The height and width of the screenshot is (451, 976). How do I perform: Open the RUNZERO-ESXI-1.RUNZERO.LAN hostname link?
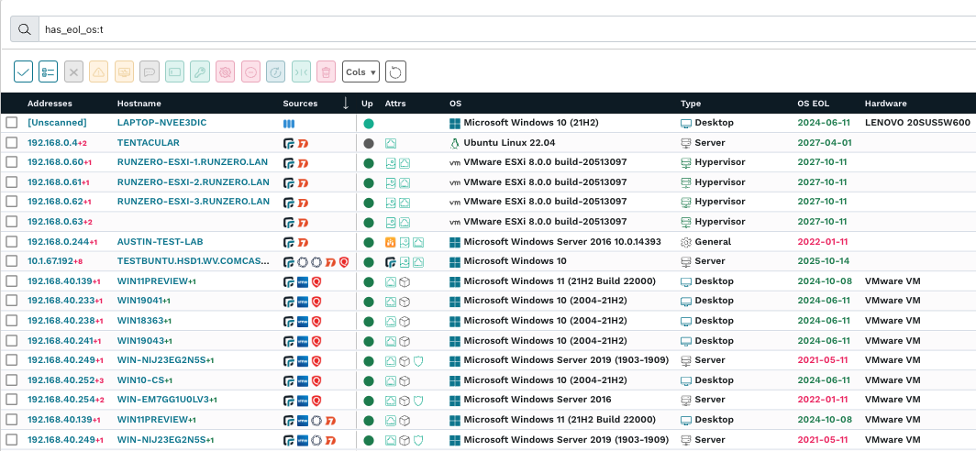pyautogui.click(x=193, y=162)
